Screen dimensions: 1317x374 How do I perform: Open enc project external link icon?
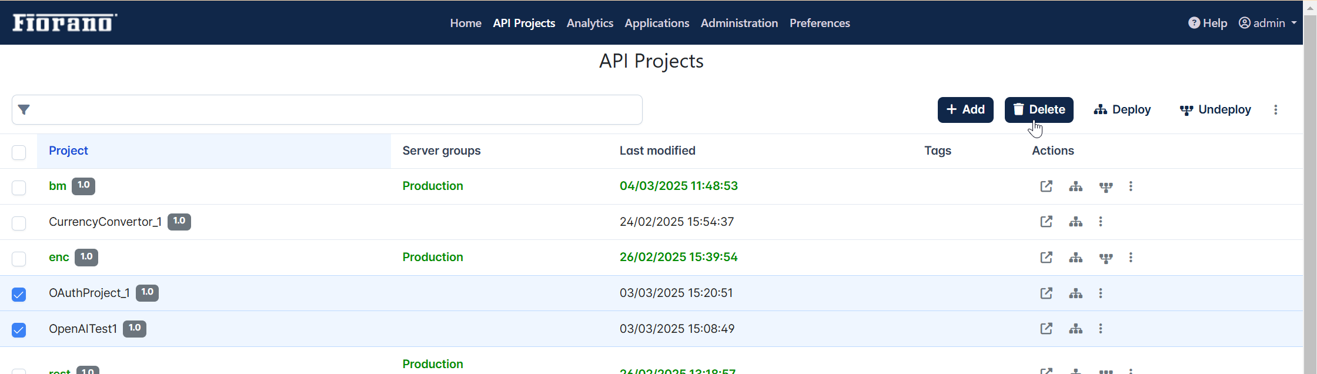click(x=1046, y=258)
